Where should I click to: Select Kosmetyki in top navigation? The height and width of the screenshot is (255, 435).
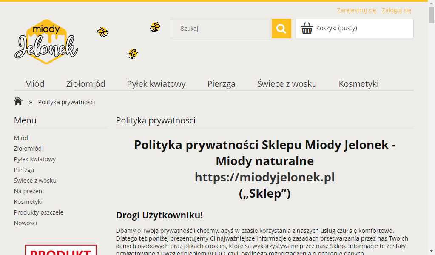(359, 84)
